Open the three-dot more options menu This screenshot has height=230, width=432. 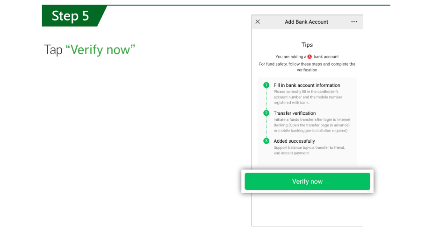point(354,22)
